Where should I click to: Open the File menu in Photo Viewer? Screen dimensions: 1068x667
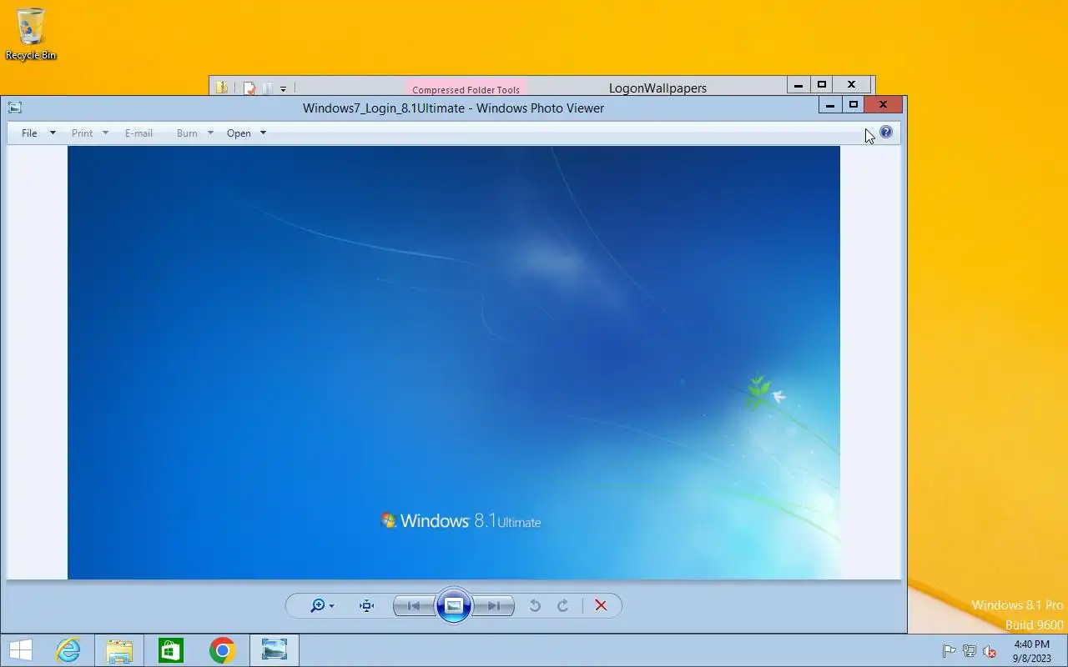click(29, 133)
